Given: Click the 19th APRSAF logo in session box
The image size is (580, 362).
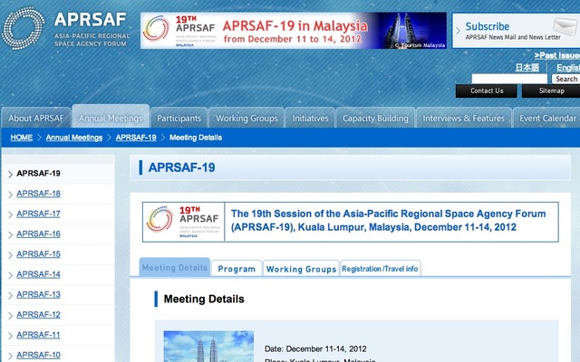Looking at the screenshot, I should 183,222.
